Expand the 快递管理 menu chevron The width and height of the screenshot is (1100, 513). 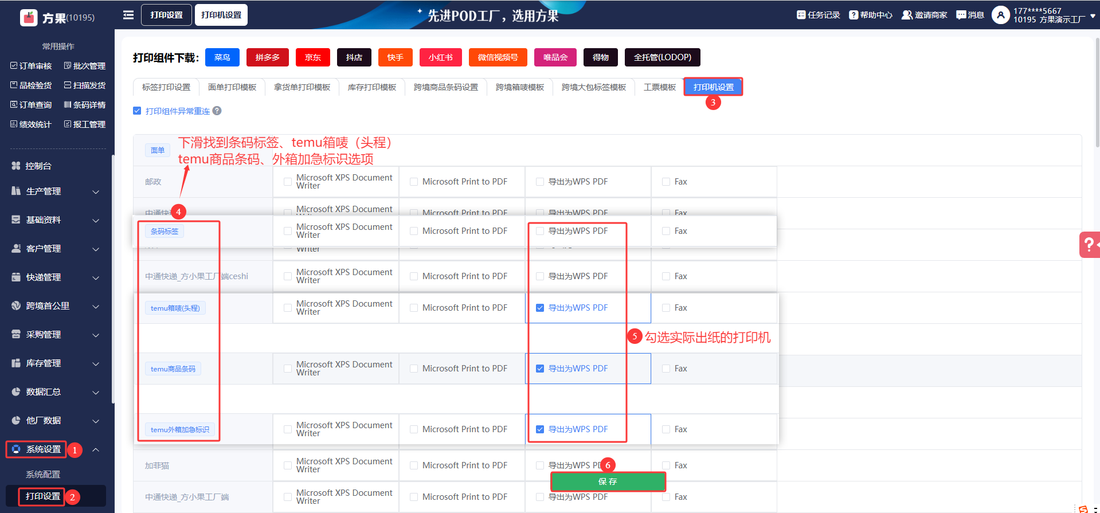(x=96, y=277)
